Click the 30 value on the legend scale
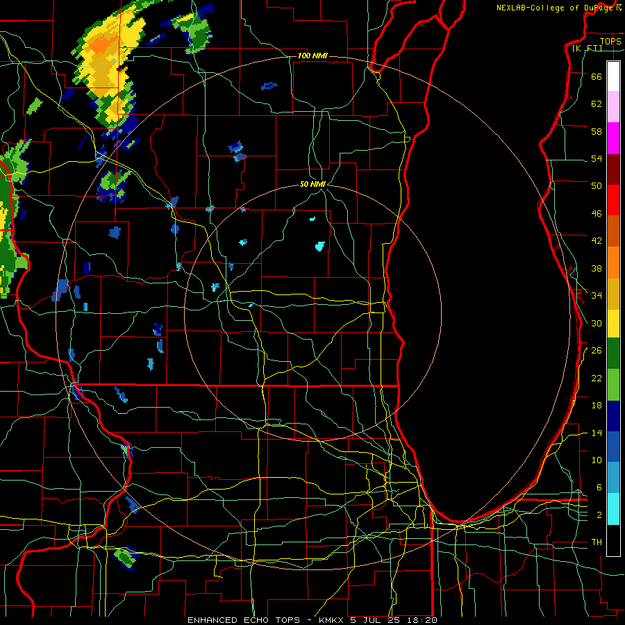Screen dimensions: 625x625 (597, 323)
